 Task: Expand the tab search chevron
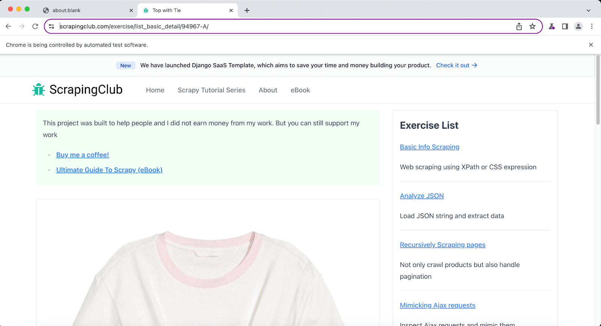tap(588, 11)
